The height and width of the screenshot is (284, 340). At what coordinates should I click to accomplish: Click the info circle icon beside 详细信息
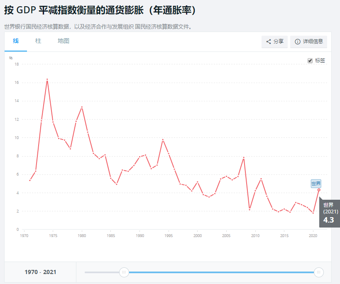(x=297, y=42)
